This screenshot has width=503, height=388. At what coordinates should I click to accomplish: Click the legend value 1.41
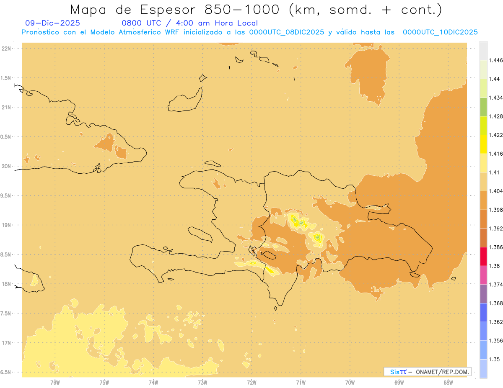[x=495, y=172]
